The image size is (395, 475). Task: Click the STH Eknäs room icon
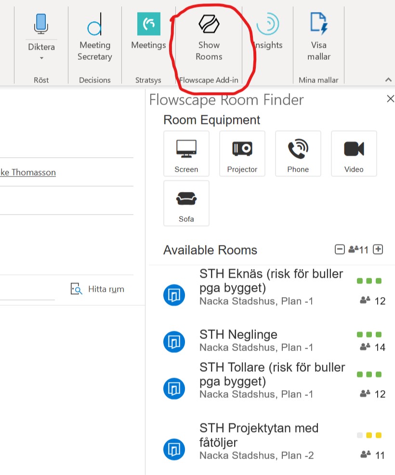tap(174, 295)
